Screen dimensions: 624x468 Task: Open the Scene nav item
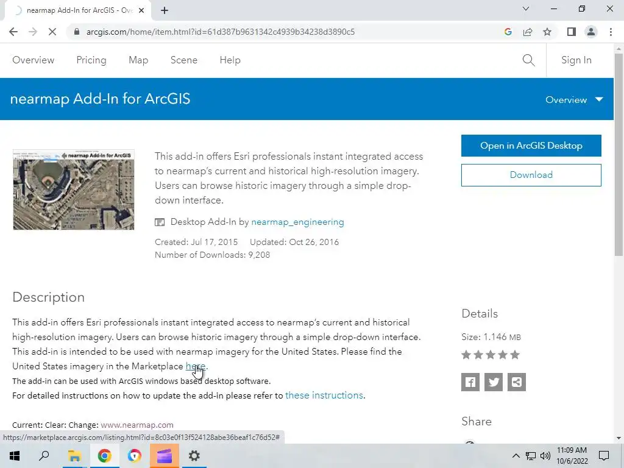[184, 60]
